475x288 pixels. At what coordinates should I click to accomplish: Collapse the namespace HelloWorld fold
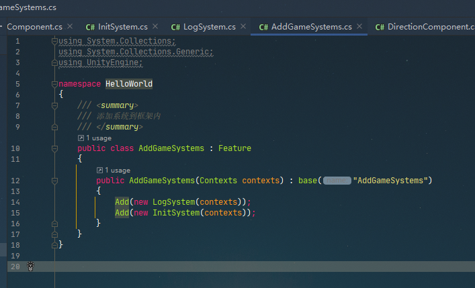pyautogui.click(x=54, y=84)
